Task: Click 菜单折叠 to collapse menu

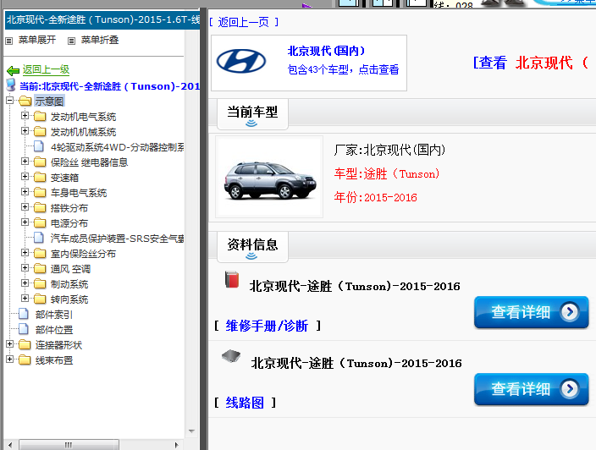Action: click(94, 41)
